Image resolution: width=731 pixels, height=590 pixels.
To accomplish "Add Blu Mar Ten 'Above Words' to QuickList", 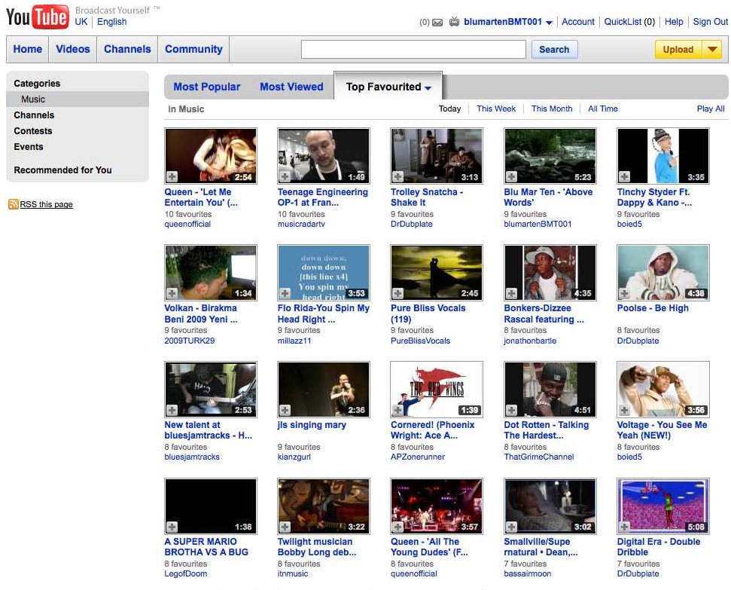I will 511,176.
